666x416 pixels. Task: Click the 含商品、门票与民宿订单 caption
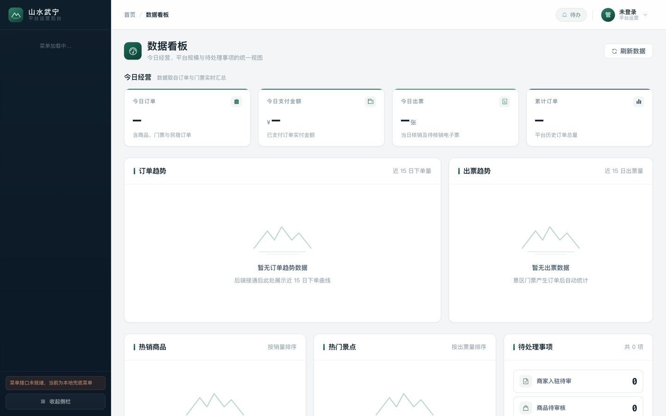[162, 135]
